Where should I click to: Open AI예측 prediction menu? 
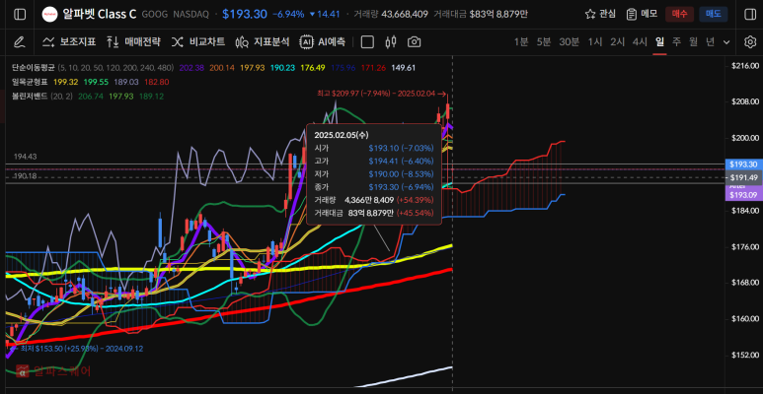tap(323, 42)
